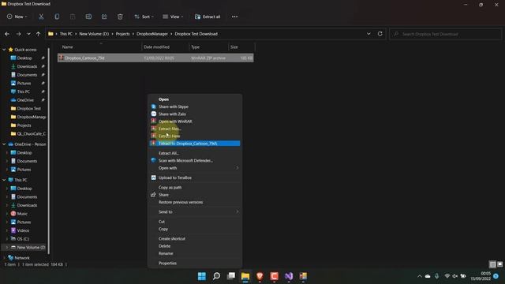Image resolution: width=505 pixels, height=284 pixels.
Task: Open Dropbox Test folder in sidebar
Action: pyautogui.click(x=28, y=109)
